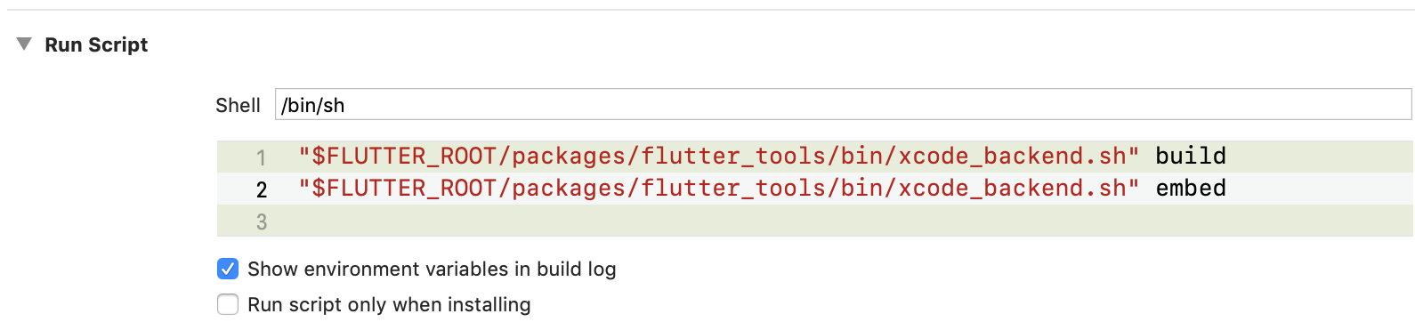Click Run script only when installing label

[389, 304]
